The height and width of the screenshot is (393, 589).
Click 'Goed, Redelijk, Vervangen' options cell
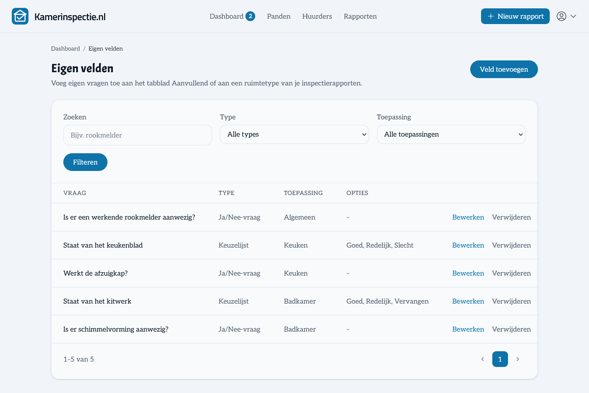[x=387, y=301]
